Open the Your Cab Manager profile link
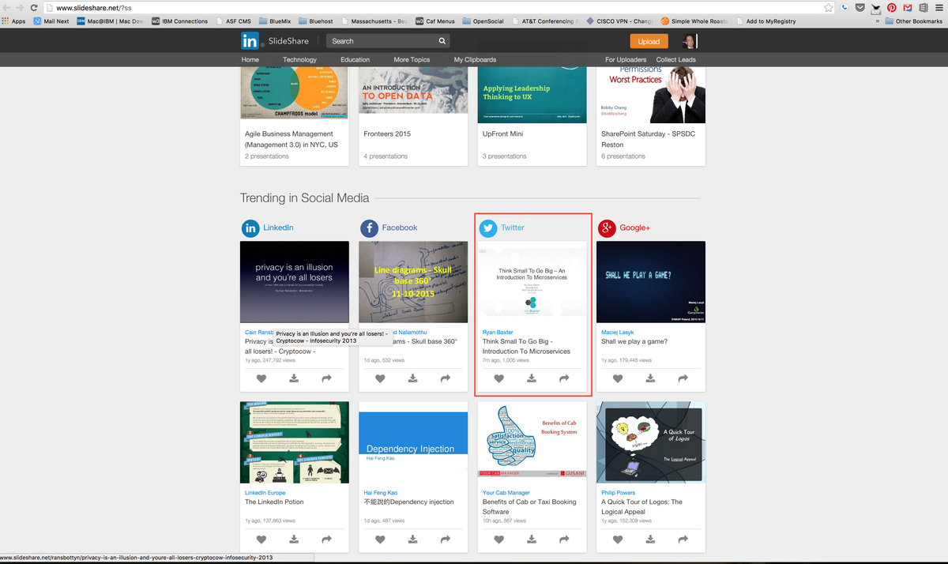This screenshot has height=564, width=948. point(506,493)
